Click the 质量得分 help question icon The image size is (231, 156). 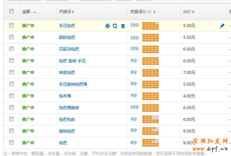pos(149,12)
